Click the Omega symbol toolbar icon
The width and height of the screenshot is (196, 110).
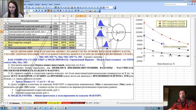pos(80,7)
